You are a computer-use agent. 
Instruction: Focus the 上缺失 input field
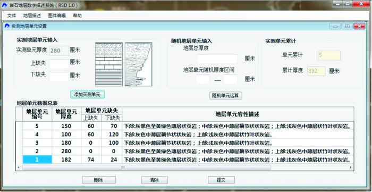click(x=59, y=64)
